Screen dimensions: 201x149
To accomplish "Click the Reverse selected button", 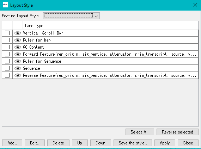I will (x=177, y=132).
